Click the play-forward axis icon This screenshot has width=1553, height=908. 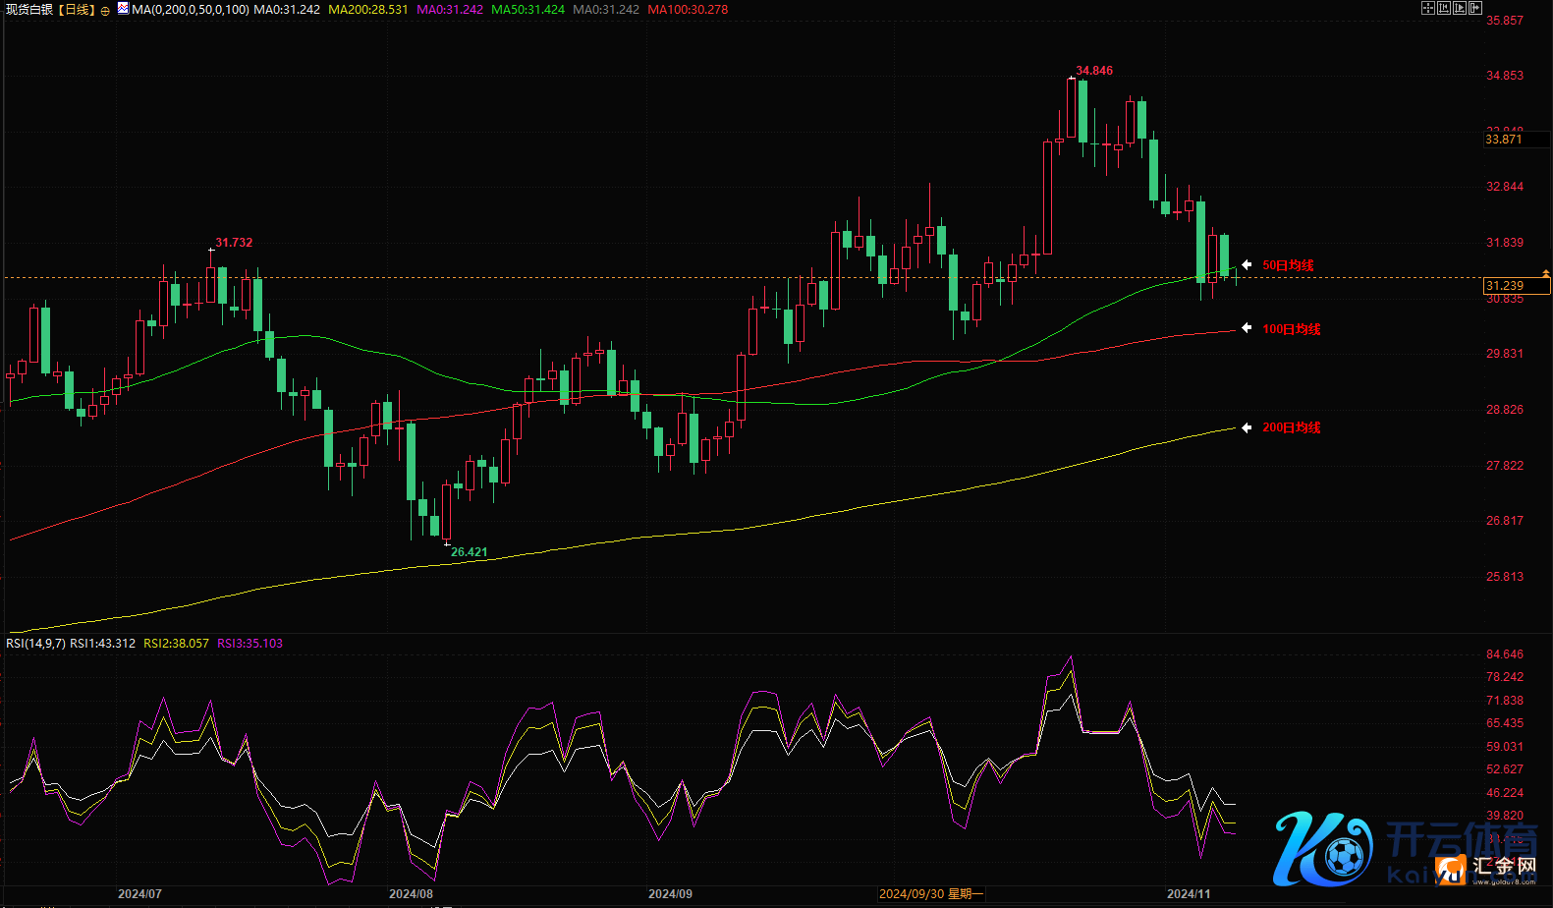coord(1460,8)
